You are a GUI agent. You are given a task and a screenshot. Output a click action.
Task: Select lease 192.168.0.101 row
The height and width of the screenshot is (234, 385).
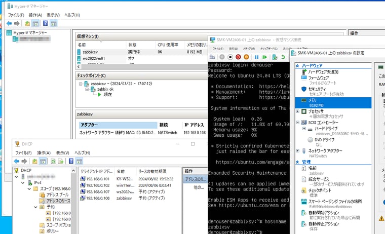(x=130, y=179)
